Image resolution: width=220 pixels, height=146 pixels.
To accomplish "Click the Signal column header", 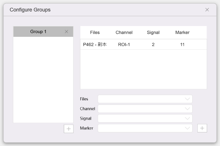I will tap(153, 32).
